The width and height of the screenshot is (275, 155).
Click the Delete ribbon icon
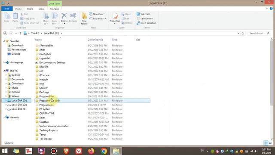(x=64, y=18)
